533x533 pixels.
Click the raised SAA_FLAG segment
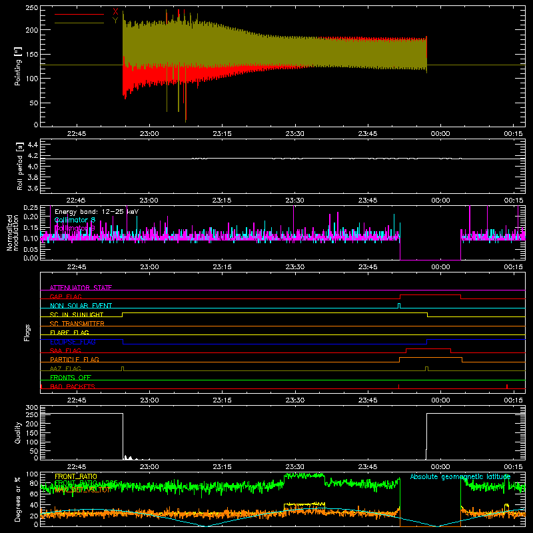coord(428,348)
